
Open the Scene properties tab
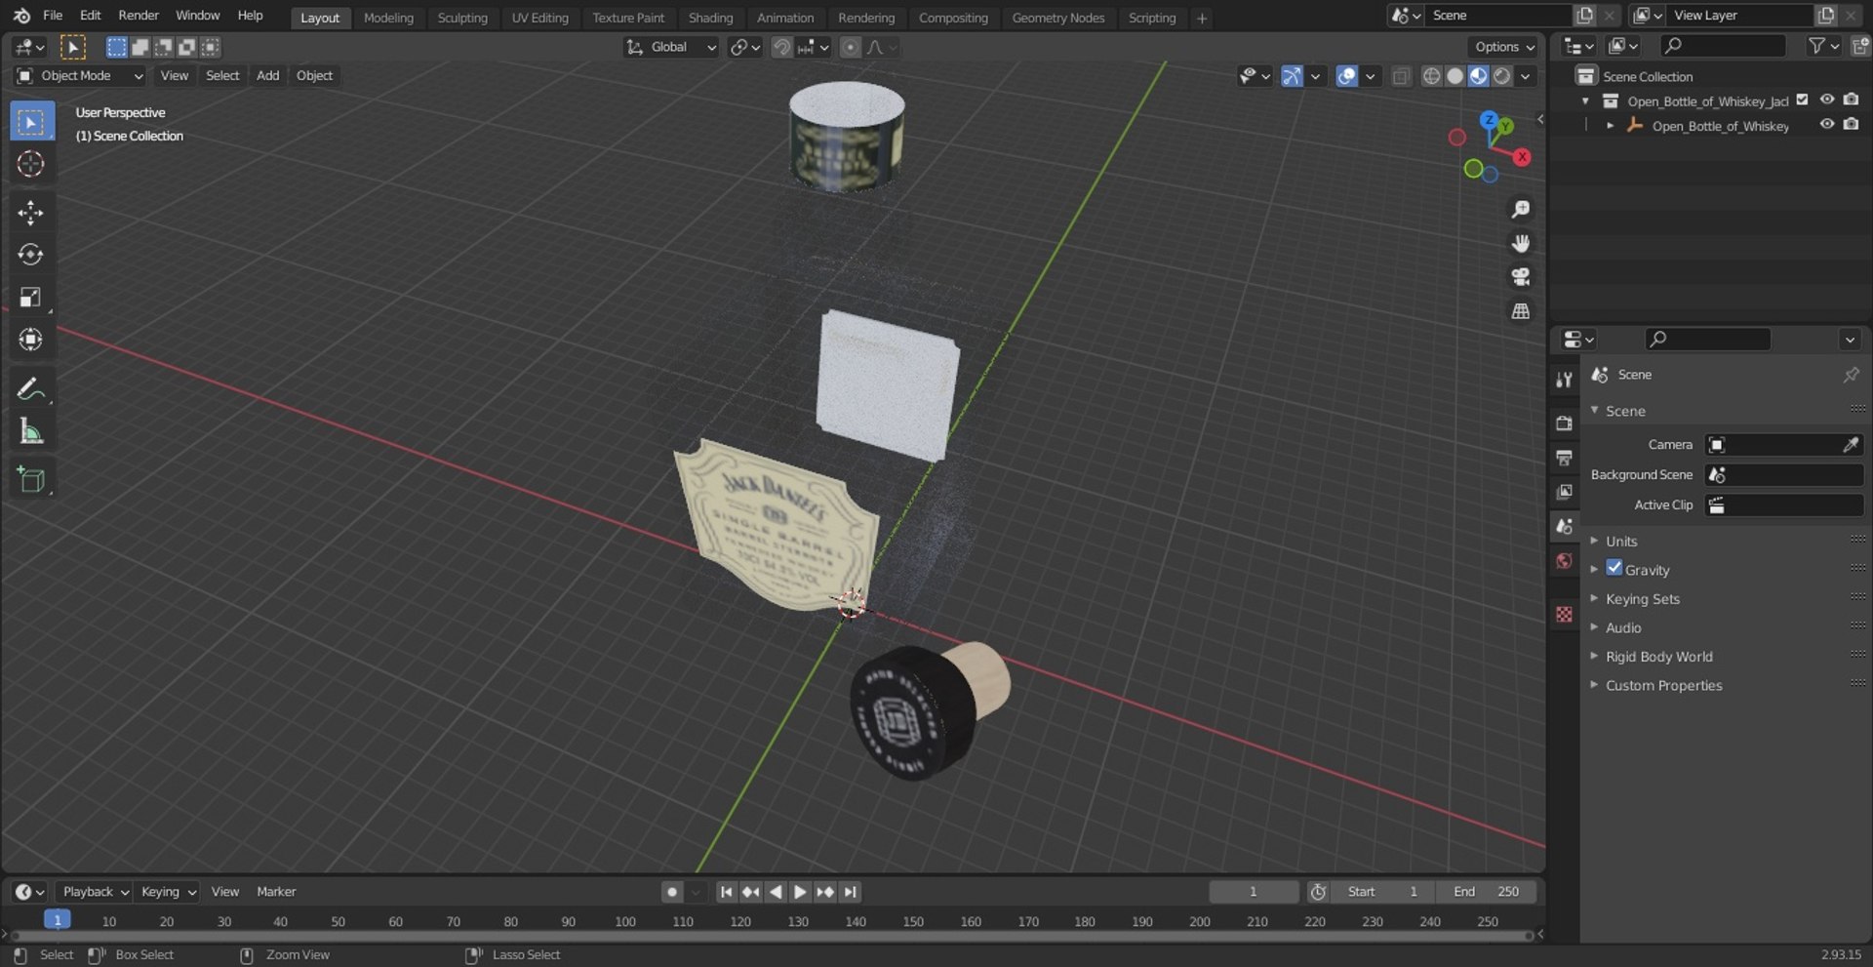1565,526
